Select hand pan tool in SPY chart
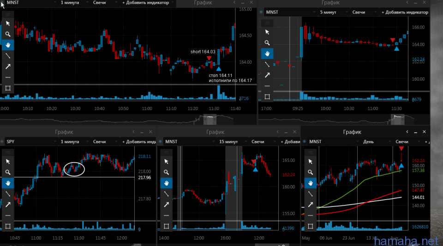 [8, 183]
